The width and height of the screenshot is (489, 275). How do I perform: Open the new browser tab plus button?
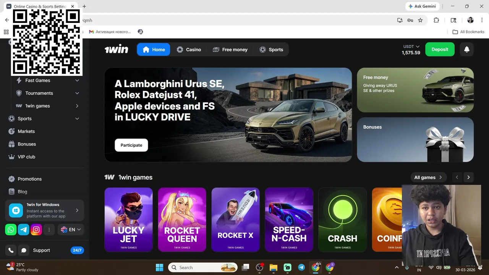[84, 6]
